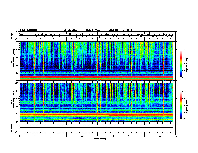
Task: Click the "ch.1(V)" waveform axis label
Action: 12,35
